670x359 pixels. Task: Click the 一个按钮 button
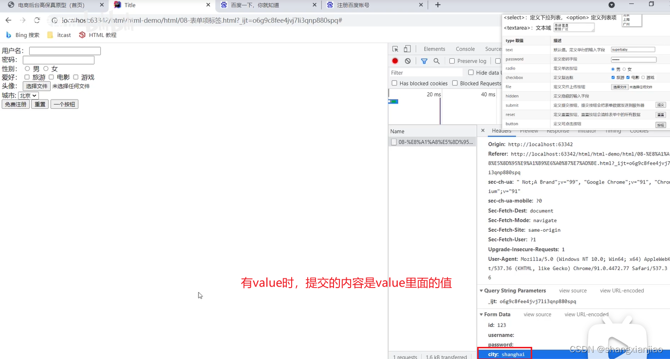click(64, 104)
